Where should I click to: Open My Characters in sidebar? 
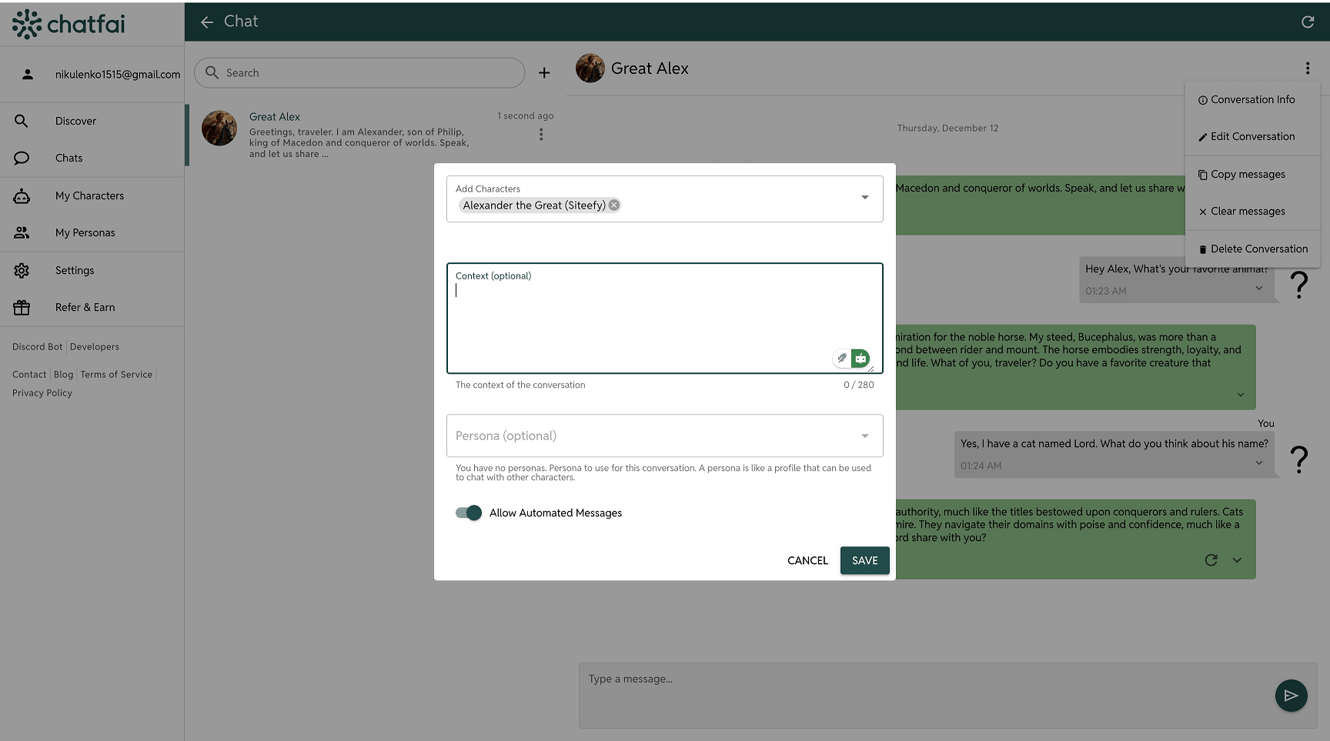coord(89,196)
